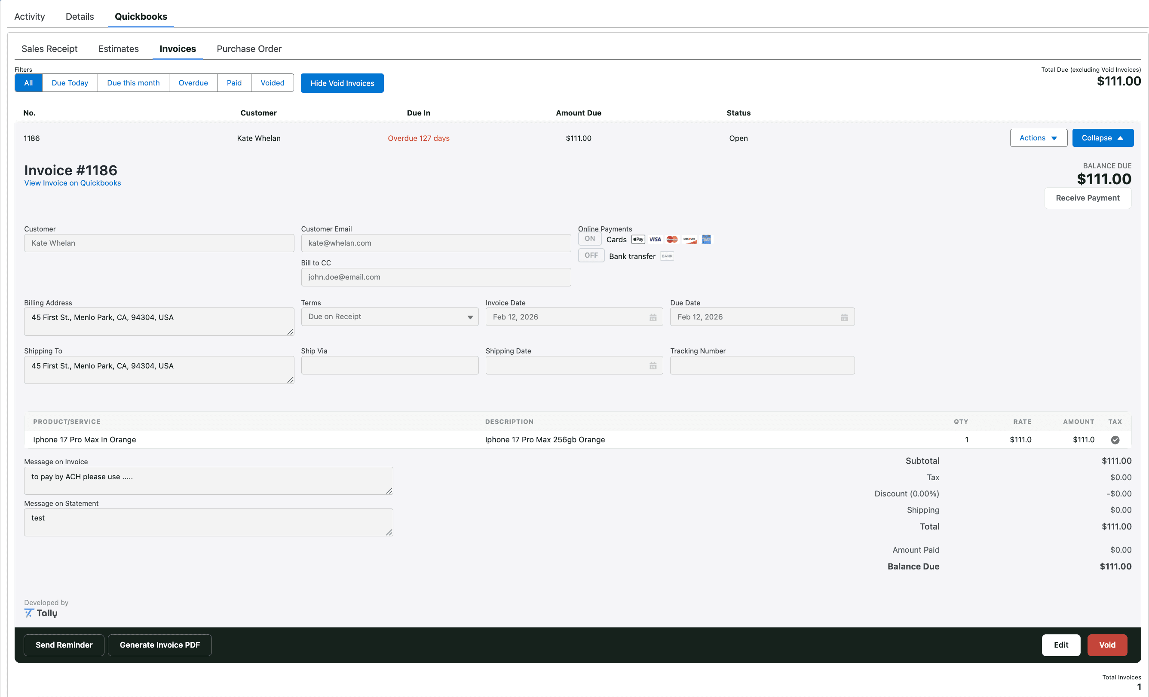Switch to the Details tab
The image size is (1149, 697).
(x=80, y=16)
